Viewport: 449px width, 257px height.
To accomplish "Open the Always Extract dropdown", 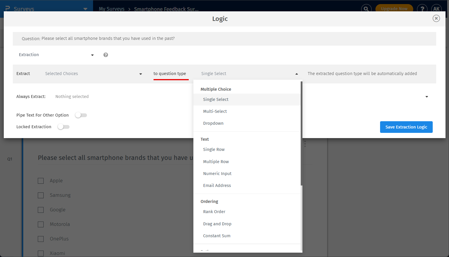I will [x=242, y=97].
